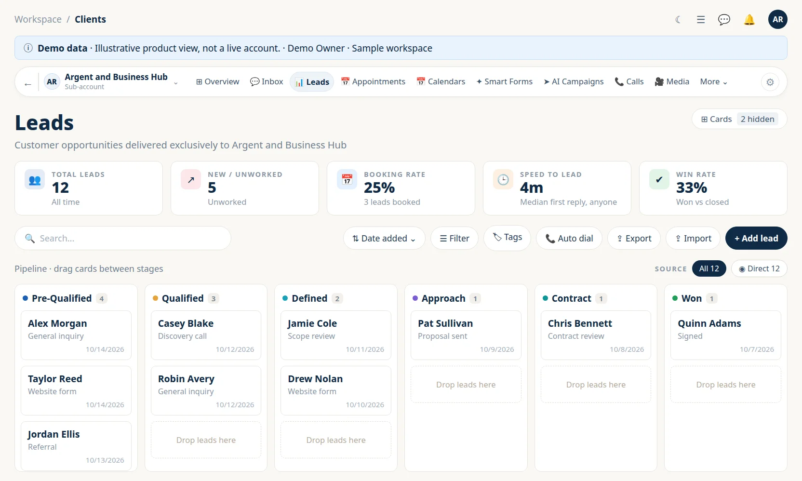Open the Filter options
The image size is (802, 481).
[x=454, y=238]
